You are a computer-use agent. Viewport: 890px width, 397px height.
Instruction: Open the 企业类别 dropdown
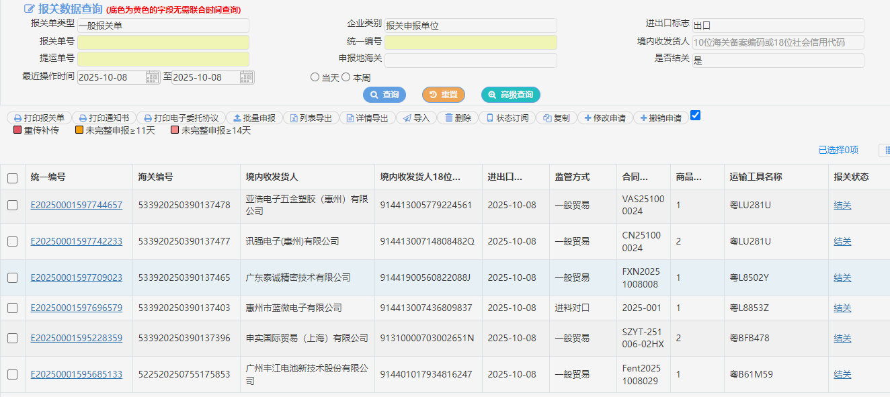[x=471, y=26]
